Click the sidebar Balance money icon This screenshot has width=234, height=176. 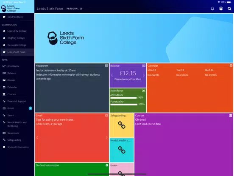tap(4, 73)
